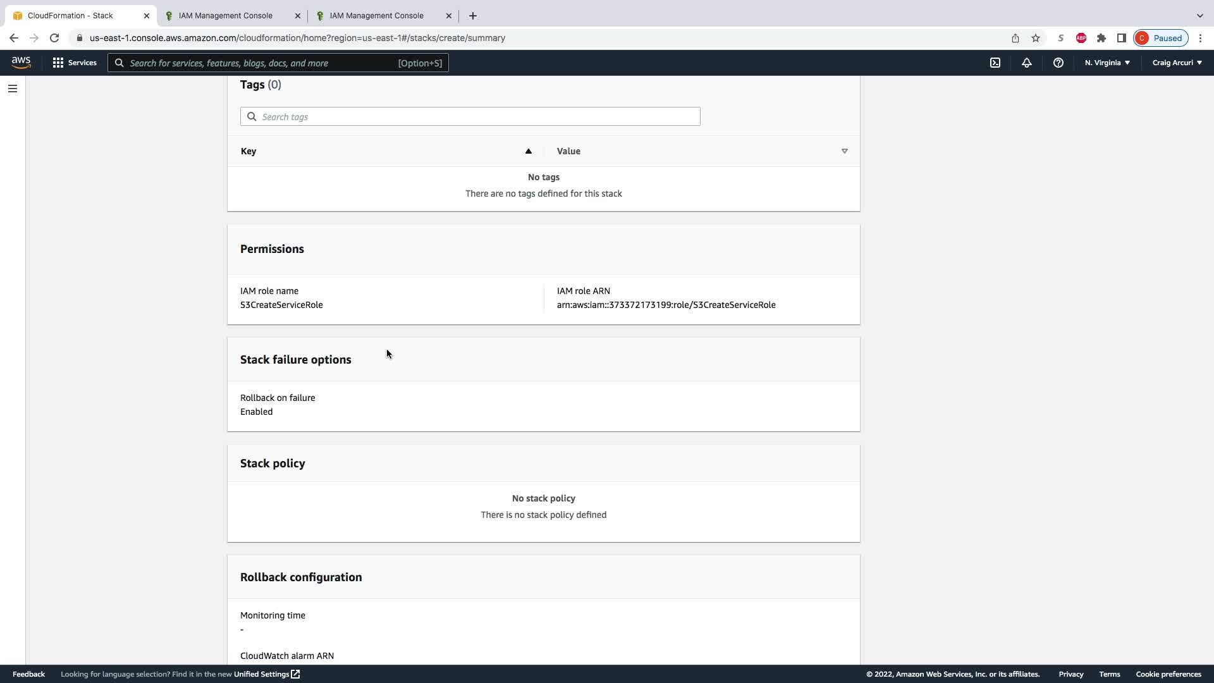Image resolution: width=1214 pixels, height=683 pixels.
Task: Click the AdBlock Plus extension icon
Action: 1081,38
